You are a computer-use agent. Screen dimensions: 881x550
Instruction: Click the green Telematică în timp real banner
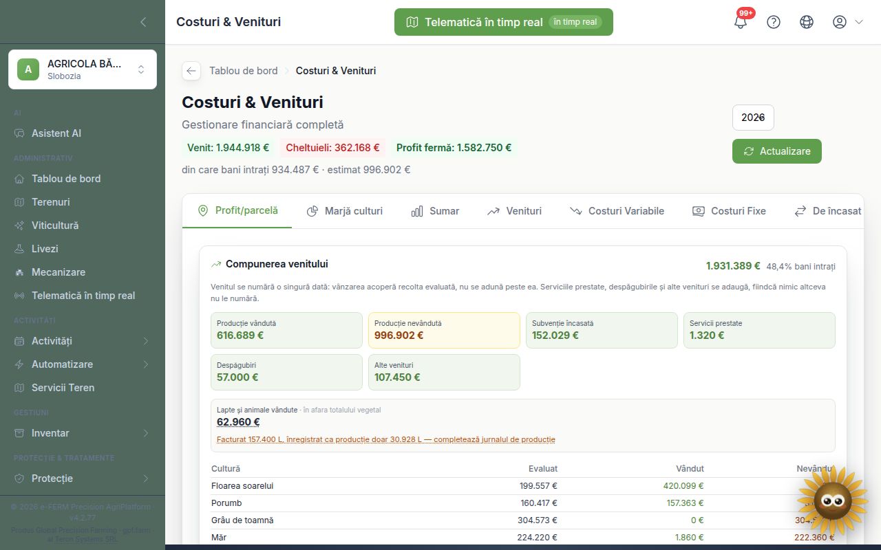click(x=504, y=22)
